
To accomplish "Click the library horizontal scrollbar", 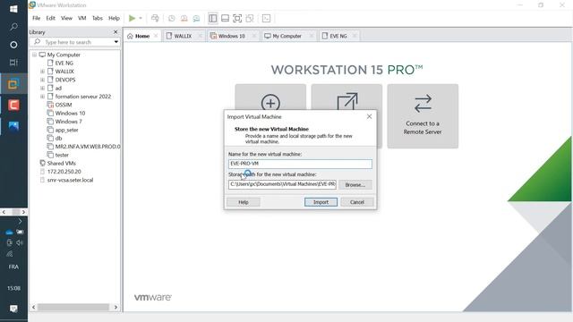I will click(73, 307).
